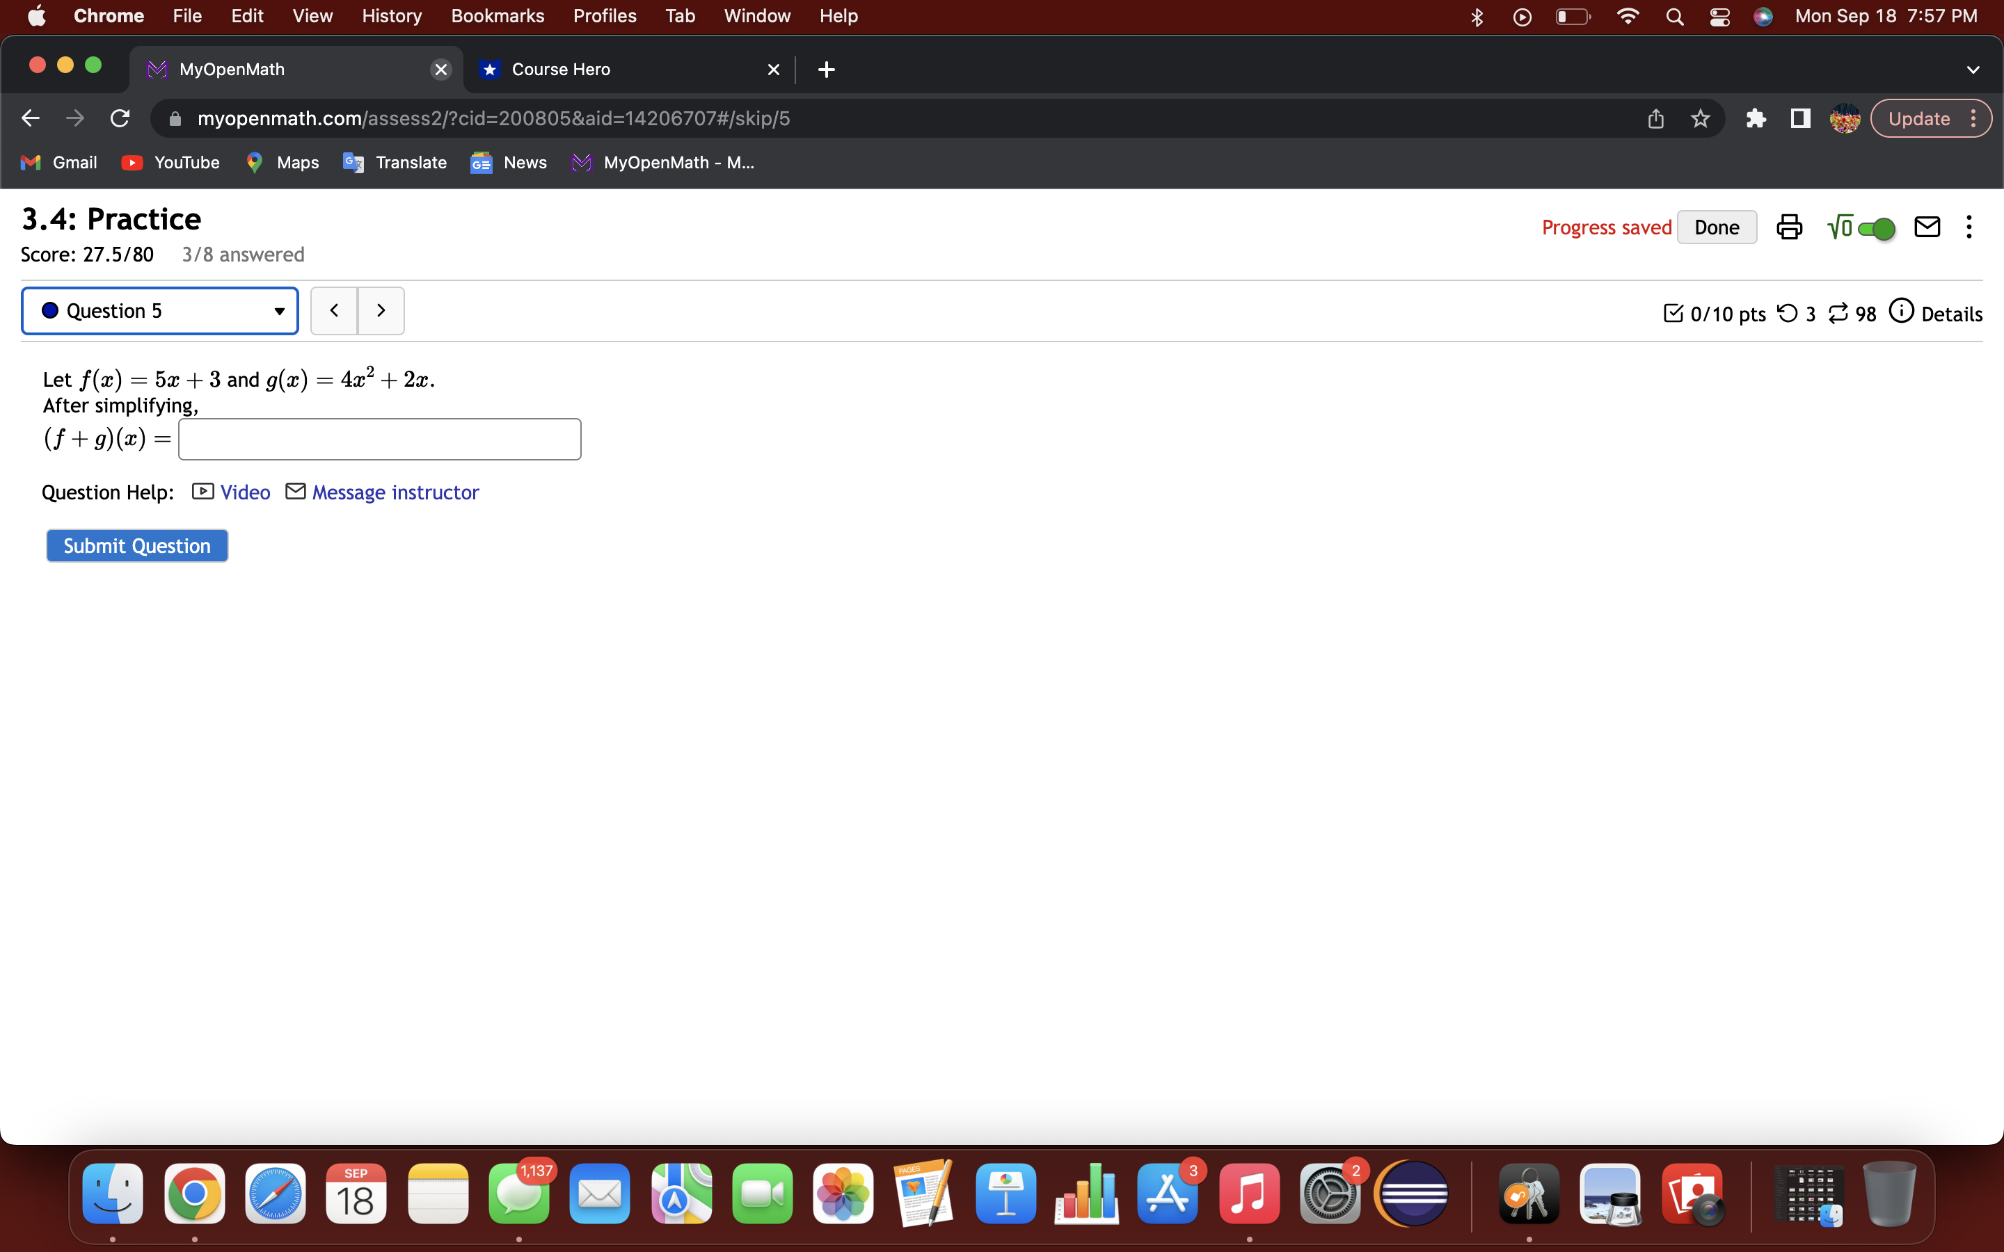
Task: Go to the previous question with the left chevron
Action: tap(335, 310)
